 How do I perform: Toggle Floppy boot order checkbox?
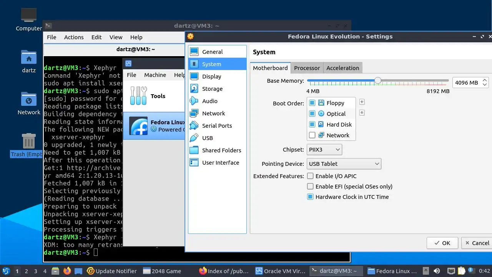point(312,103)
